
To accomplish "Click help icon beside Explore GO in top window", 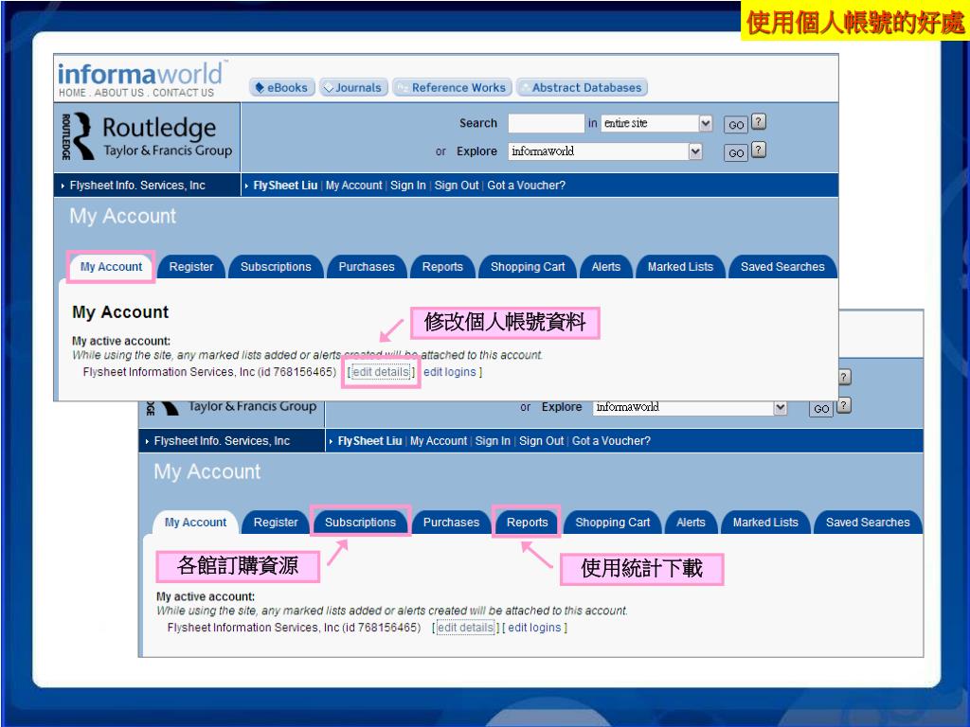I will [759, 150].
